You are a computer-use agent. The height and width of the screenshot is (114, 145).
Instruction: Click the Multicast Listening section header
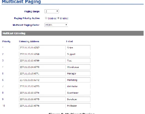pyautogui.click(x=72, y=33)
